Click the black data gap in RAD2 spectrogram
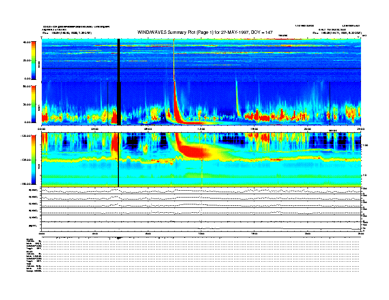Screen dimensions: 389x300 click(118, 60)
